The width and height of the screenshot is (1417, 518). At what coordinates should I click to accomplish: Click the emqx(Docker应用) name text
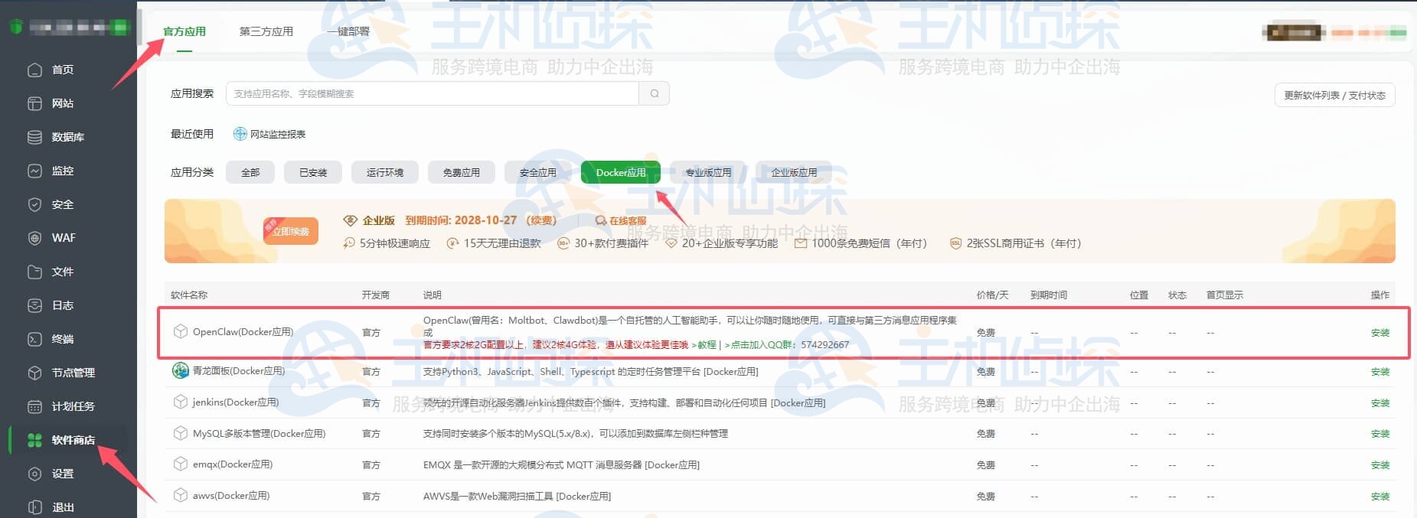click(233, 464)
